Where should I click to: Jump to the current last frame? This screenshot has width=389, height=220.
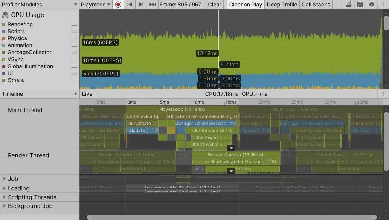point(153,5)
